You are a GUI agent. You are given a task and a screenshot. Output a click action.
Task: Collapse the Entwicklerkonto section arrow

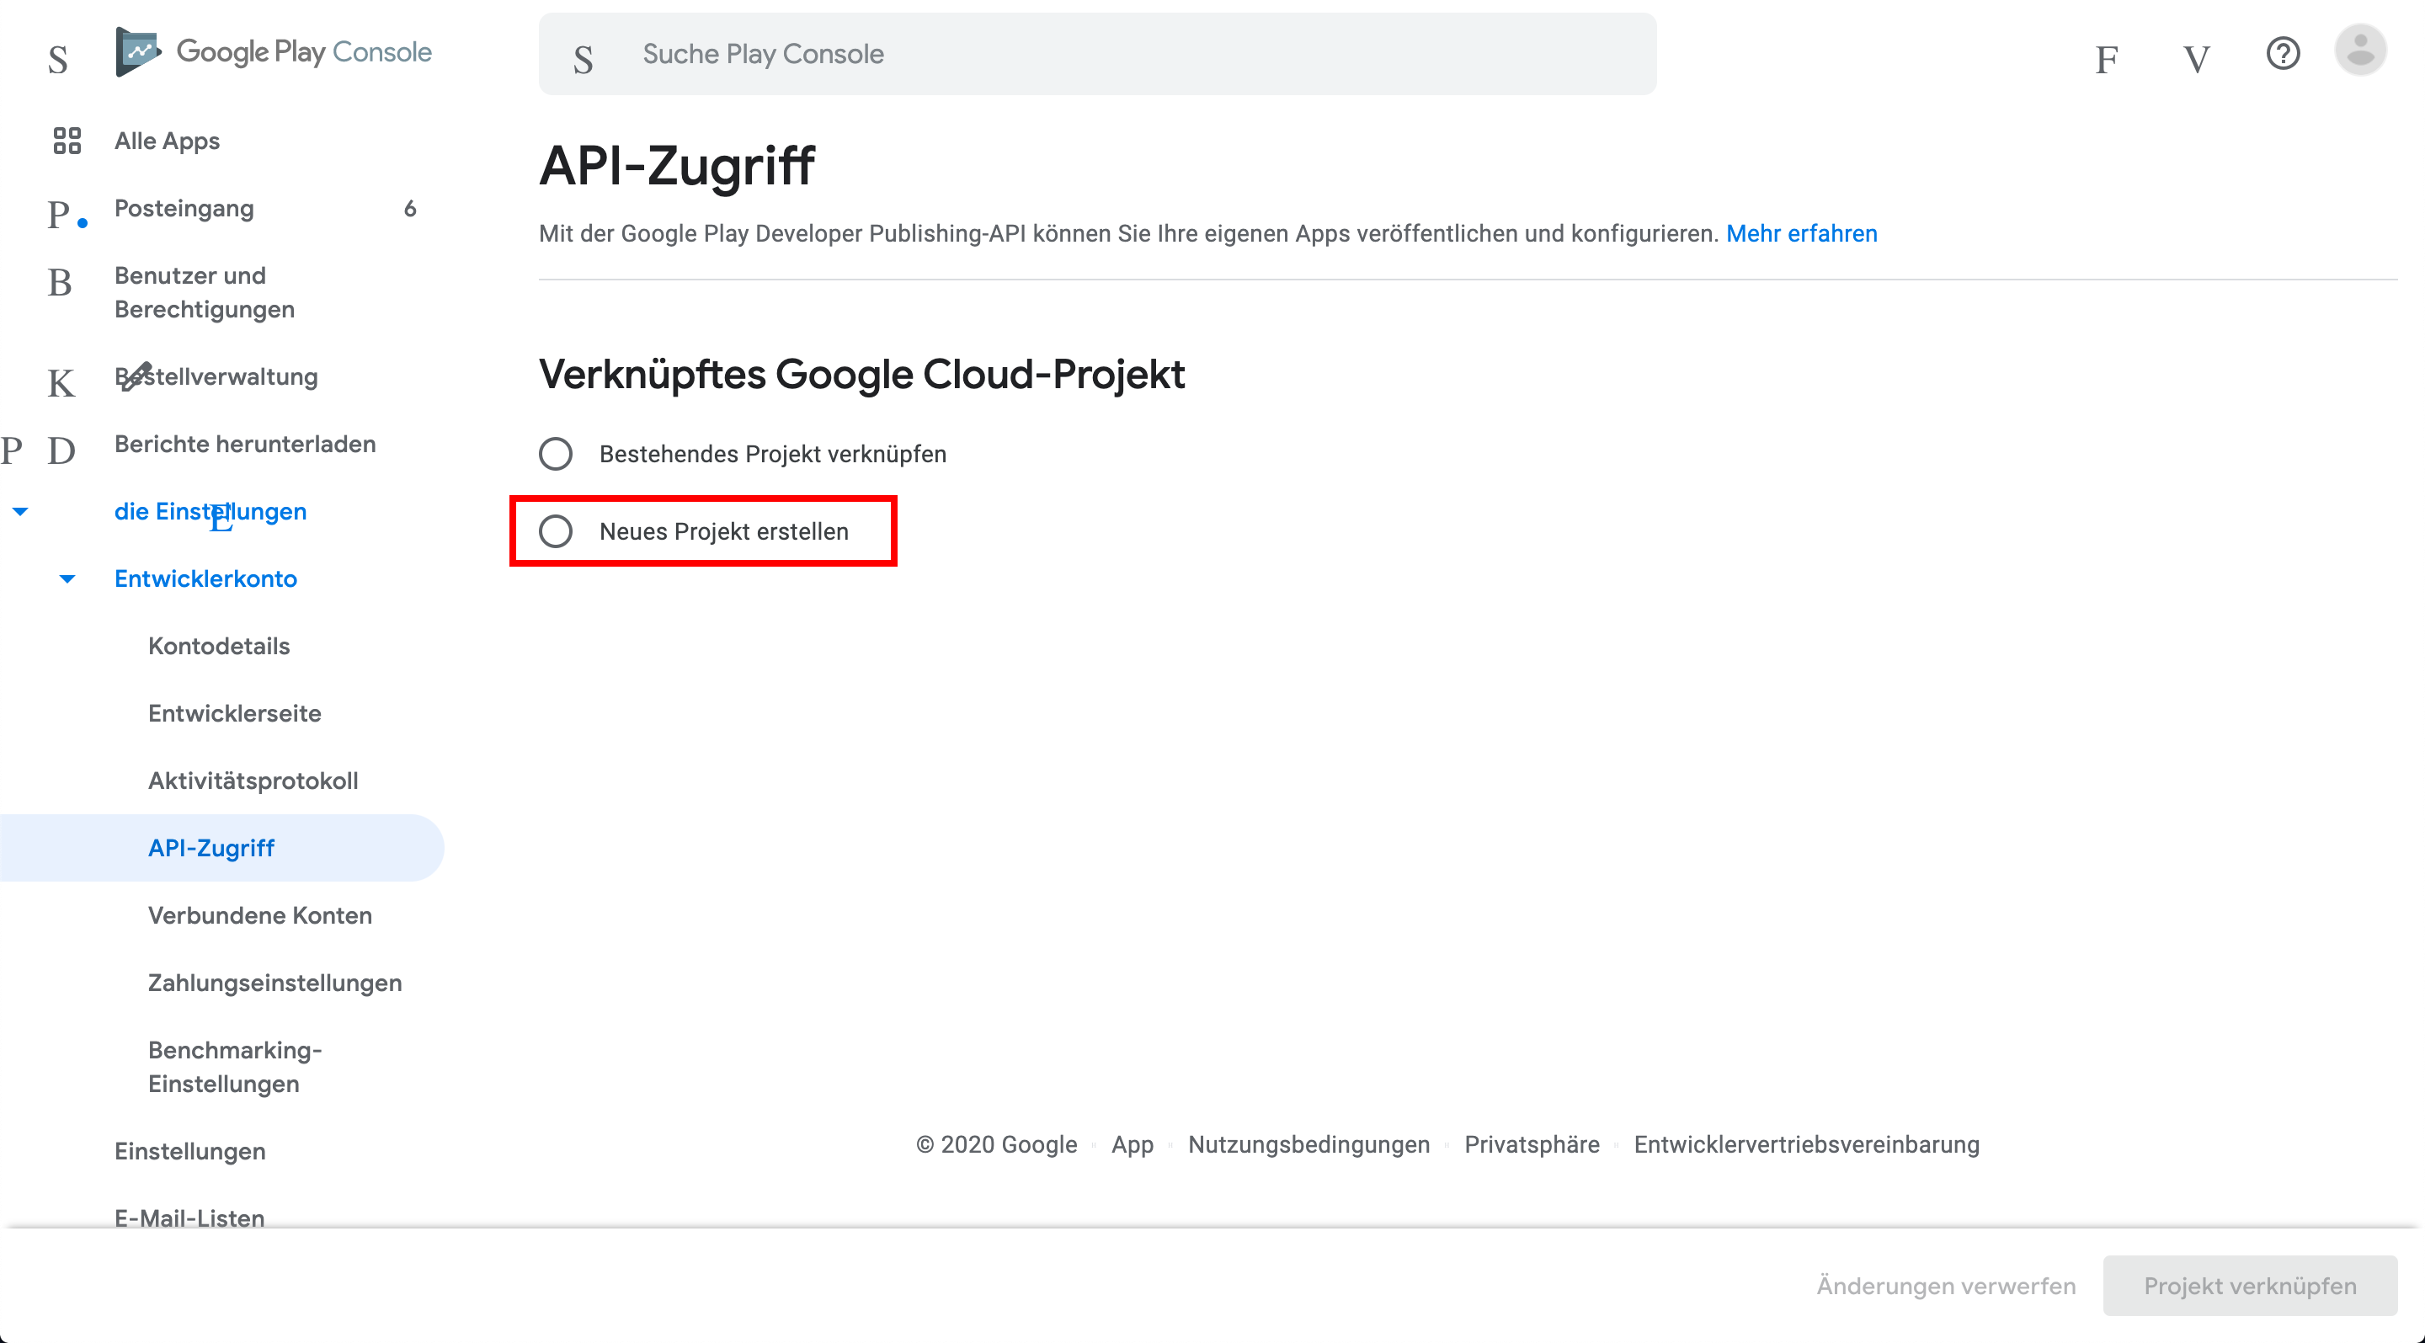coord(67,578)
